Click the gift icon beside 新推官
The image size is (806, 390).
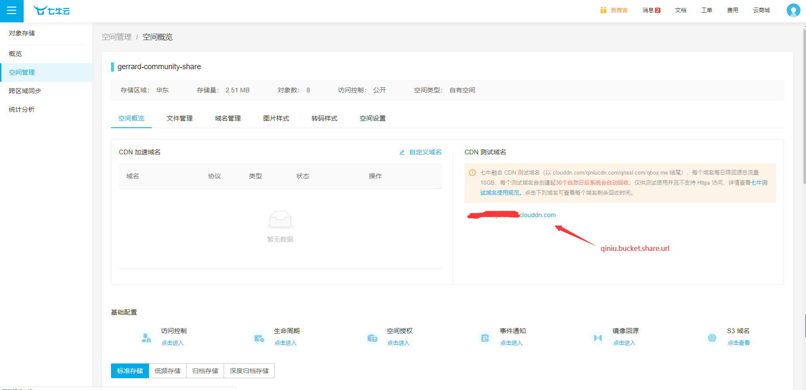(x=603, y=10)
